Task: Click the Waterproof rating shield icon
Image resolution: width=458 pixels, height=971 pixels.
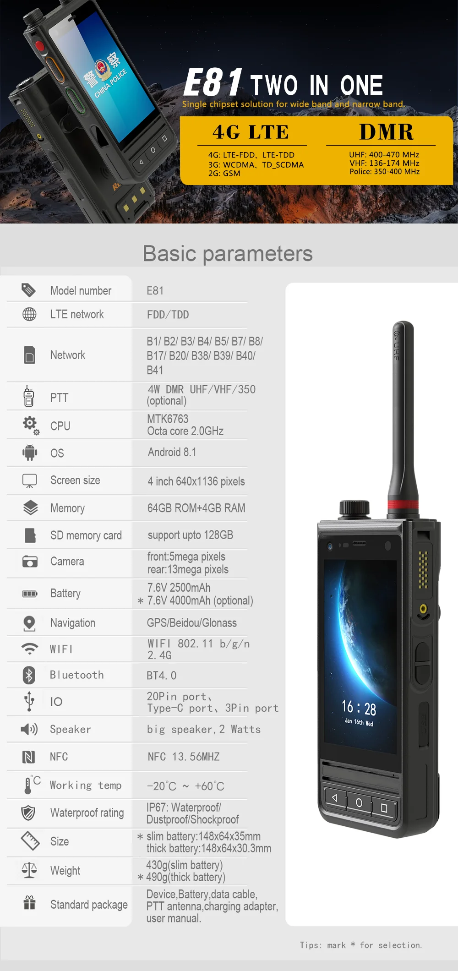Action: (28, 813)
